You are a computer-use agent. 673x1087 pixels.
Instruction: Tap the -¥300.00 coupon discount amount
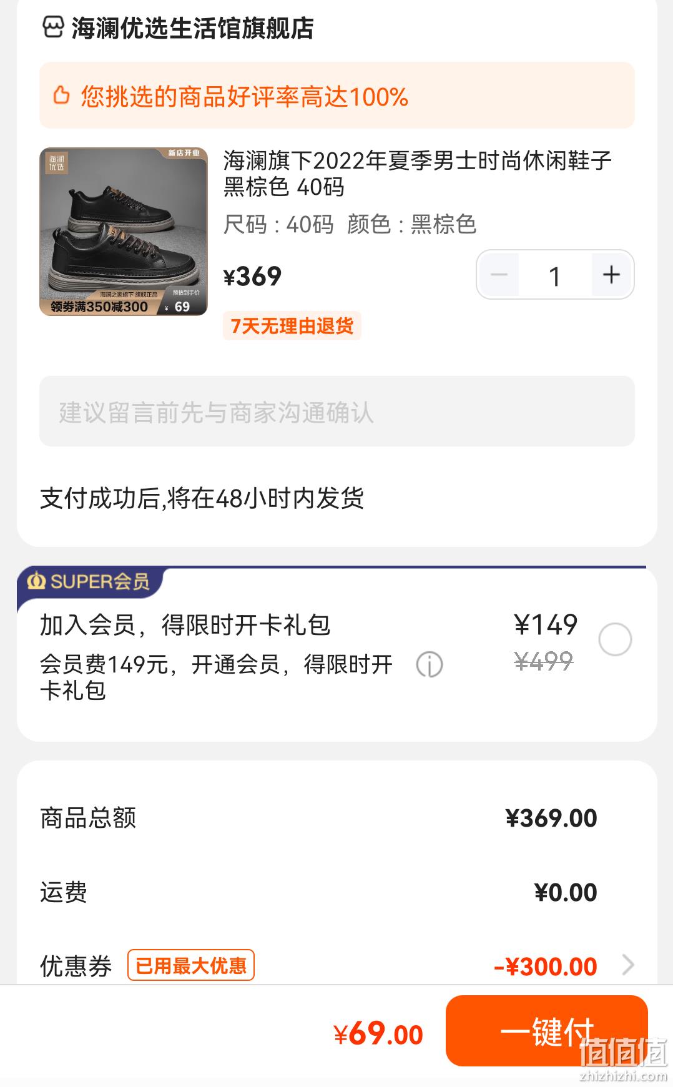pyautogui.click(x=546, y=966)
